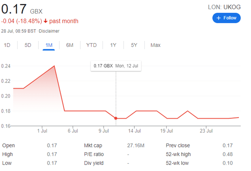The width and height of the screenshot is (251, 171).
Task: Click the active 1M range tab
Action: click(49, 45)
